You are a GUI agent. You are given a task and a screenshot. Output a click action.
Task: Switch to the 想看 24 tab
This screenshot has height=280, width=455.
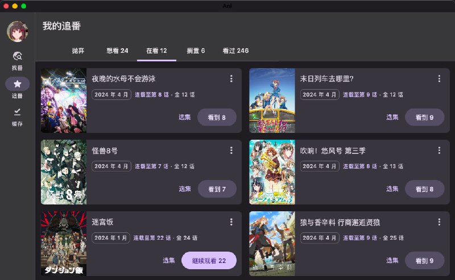(117, 51)
